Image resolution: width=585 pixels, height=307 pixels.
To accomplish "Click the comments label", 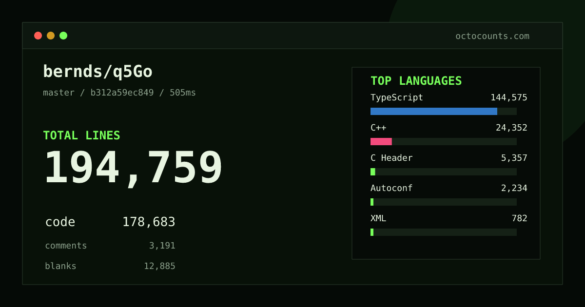I will 66,246.
